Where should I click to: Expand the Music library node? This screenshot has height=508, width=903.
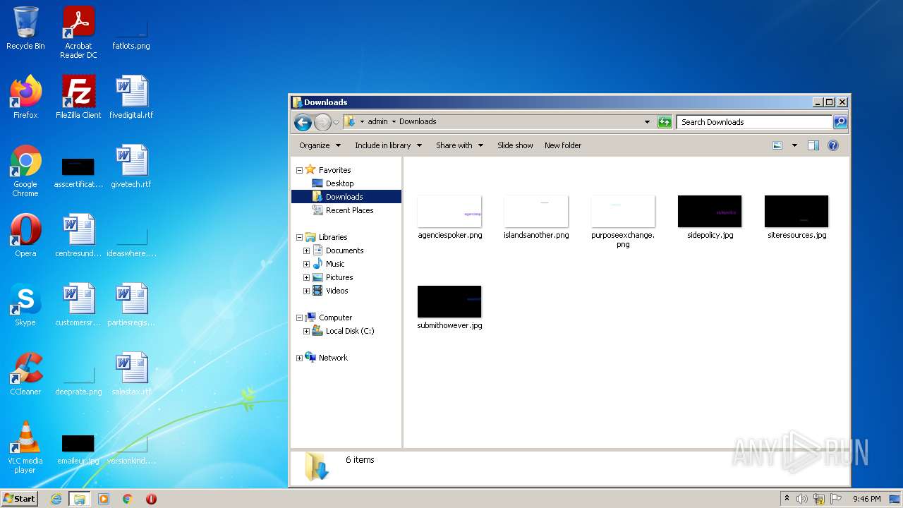[x=306, y=264]
